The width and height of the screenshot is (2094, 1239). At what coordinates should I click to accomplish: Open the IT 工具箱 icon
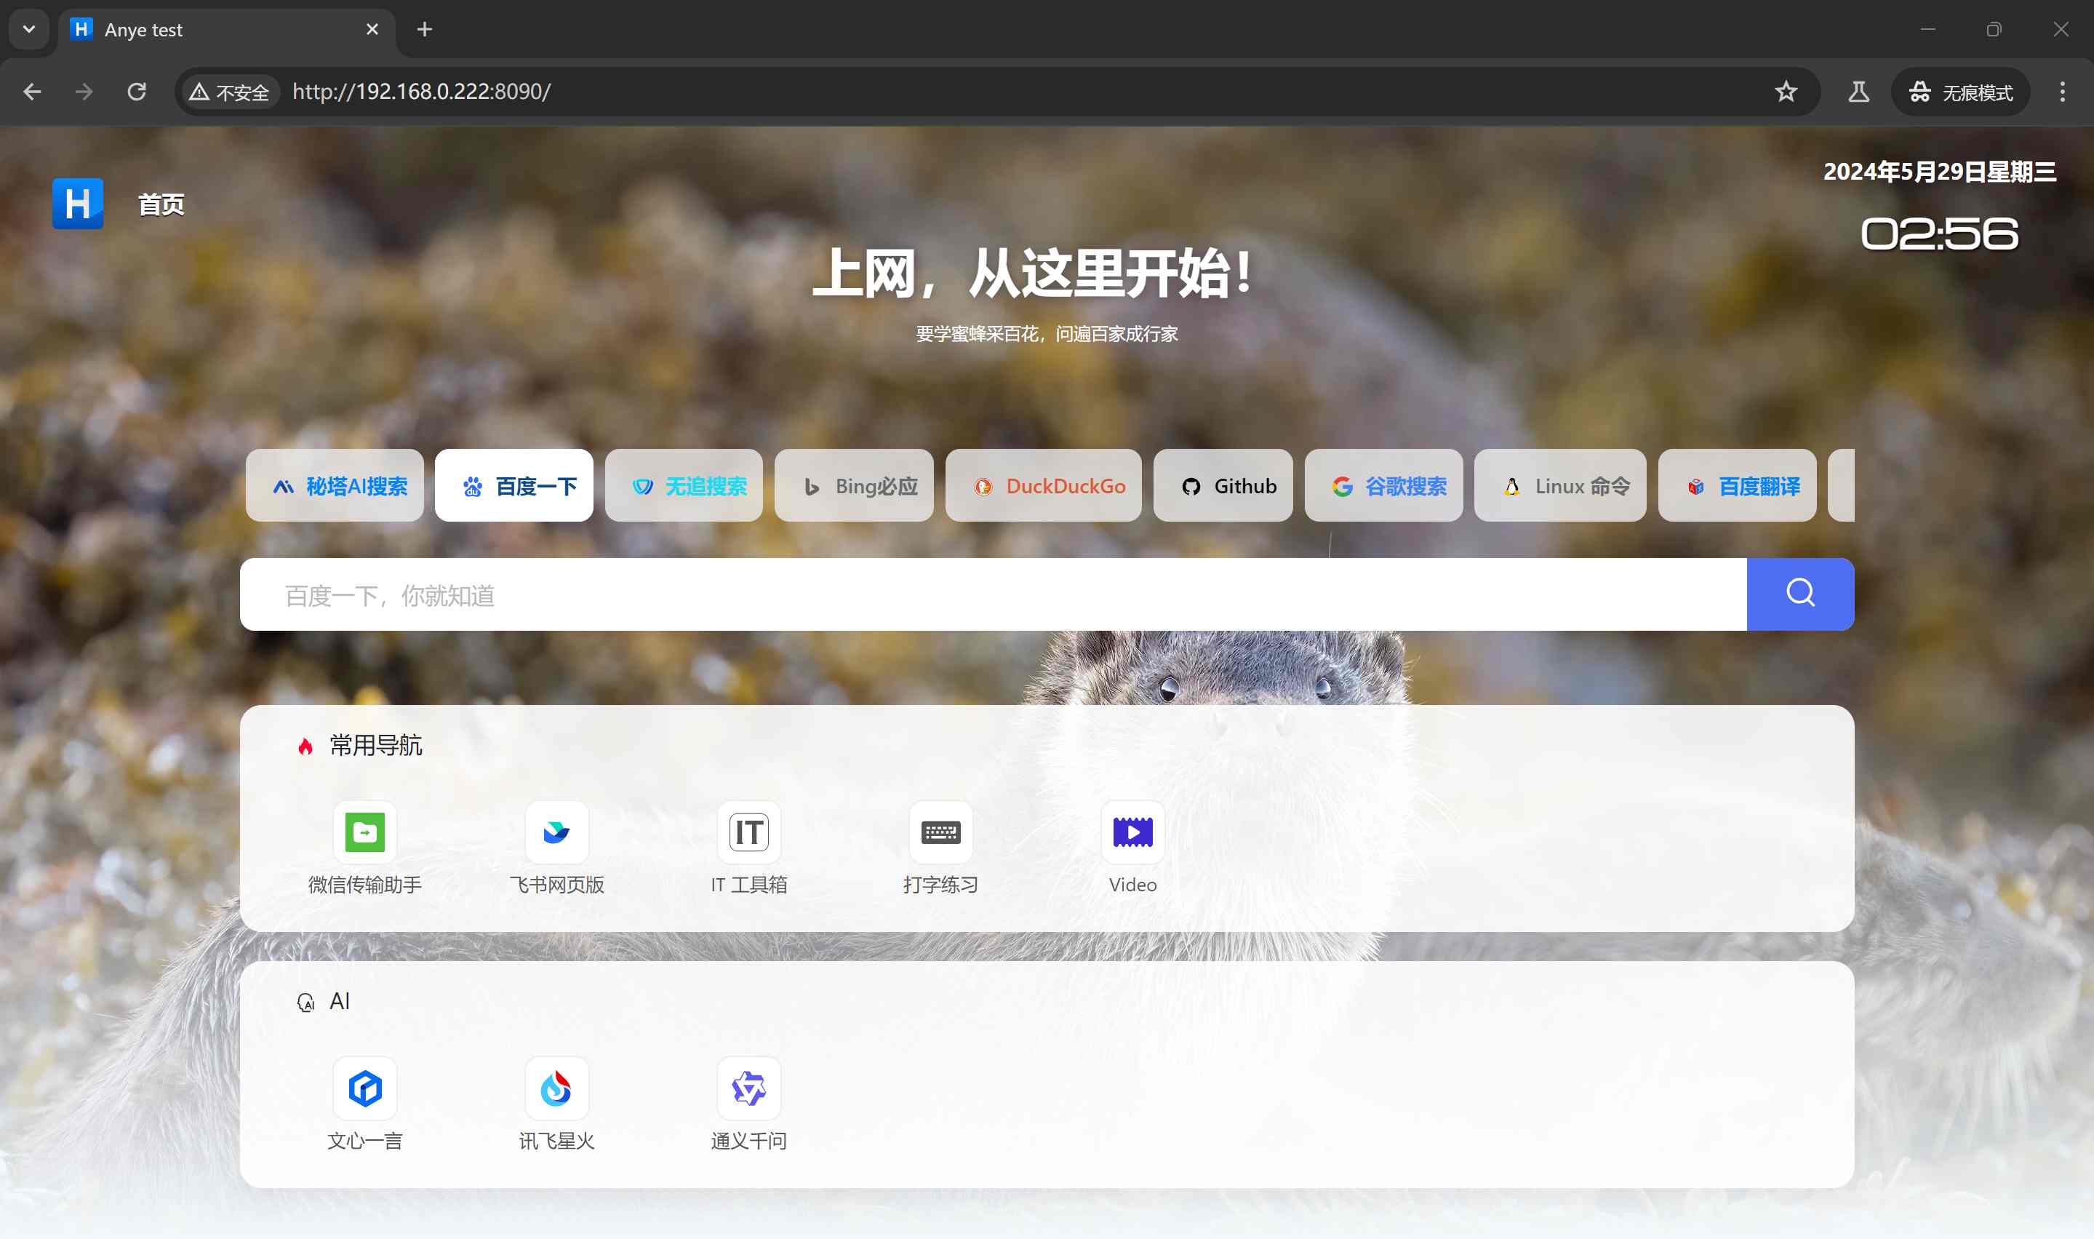[x=748, y=832]
